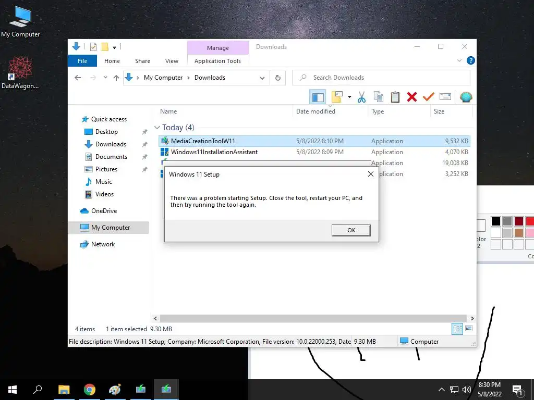The image size is (534, 400).
Task: Show hidden system tray icons chevron
Action: [x=441, y=390]
